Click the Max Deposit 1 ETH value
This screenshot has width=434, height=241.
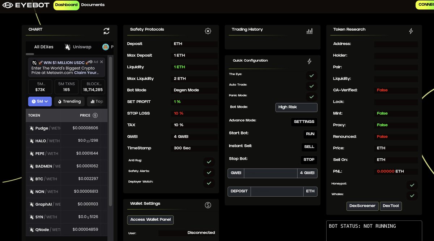[x=195, y=56]
